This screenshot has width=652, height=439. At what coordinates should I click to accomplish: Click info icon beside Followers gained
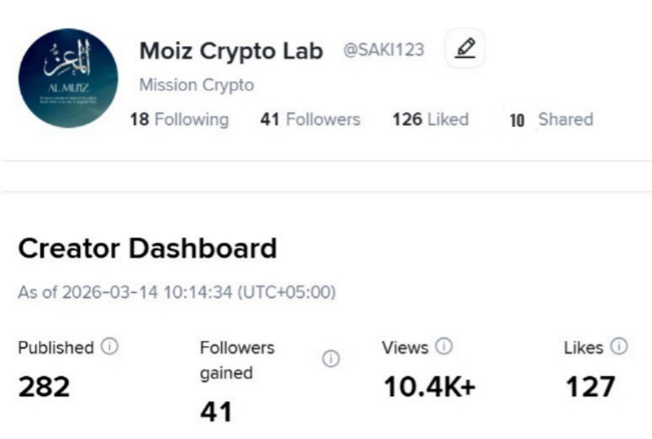click(x=331, y=359)
